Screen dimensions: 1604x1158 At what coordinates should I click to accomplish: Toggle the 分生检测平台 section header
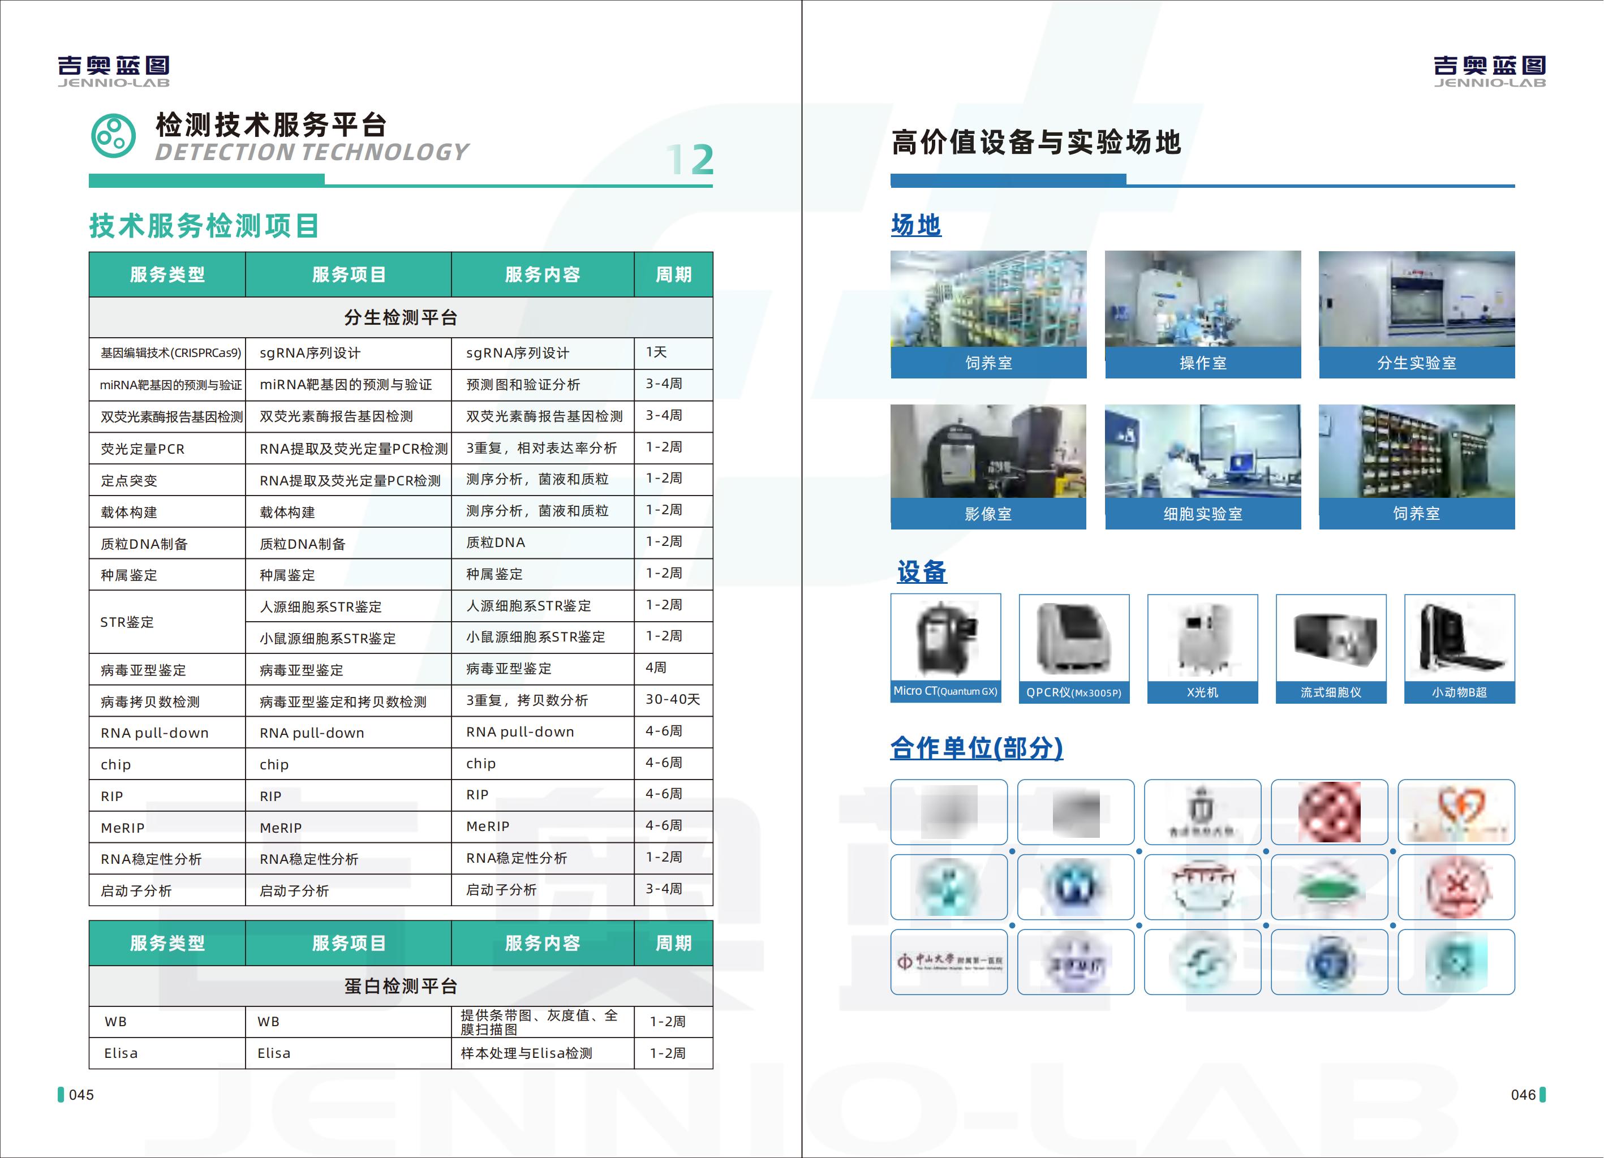click(401, 317)
